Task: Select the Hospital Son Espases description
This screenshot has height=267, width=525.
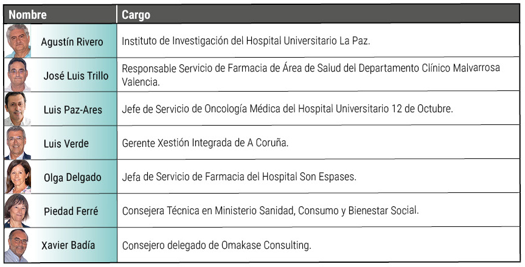Action: [239, 177]
